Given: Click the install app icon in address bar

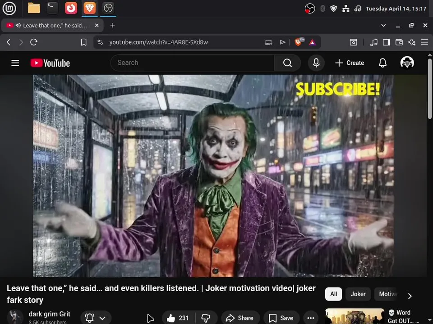Looking at the screenshot, I should [x=269, y=42].
